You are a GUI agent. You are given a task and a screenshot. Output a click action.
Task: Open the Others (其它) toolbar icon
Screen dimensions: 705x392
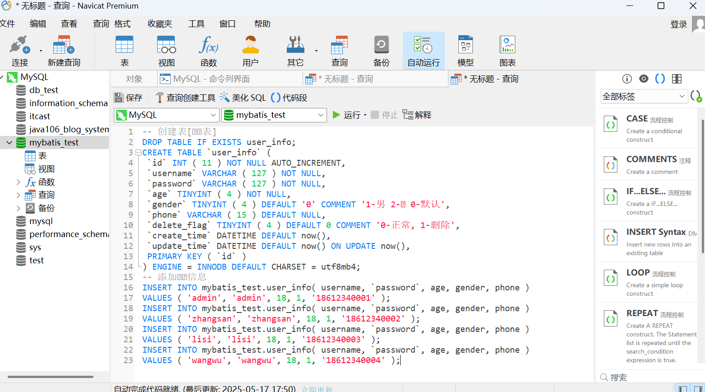coord(295,51)
